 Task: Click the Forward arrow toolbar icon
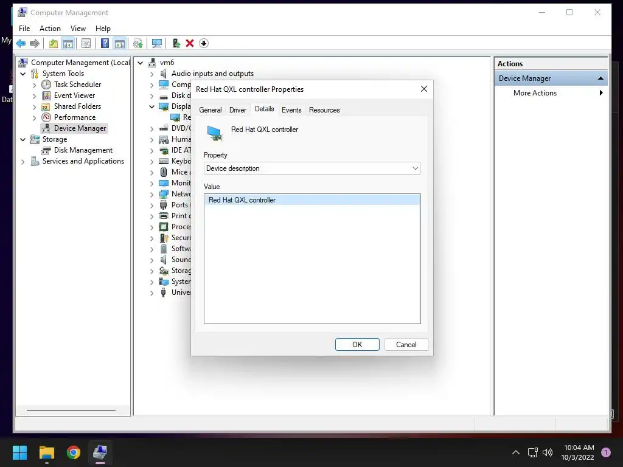click(35, 43)
